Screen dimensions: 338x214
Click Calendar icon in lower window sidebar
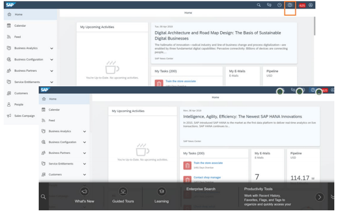[x=44, y=110]
